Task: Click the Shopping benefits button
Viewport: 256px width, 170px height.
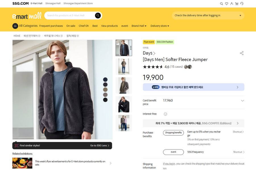Action: 173,133
